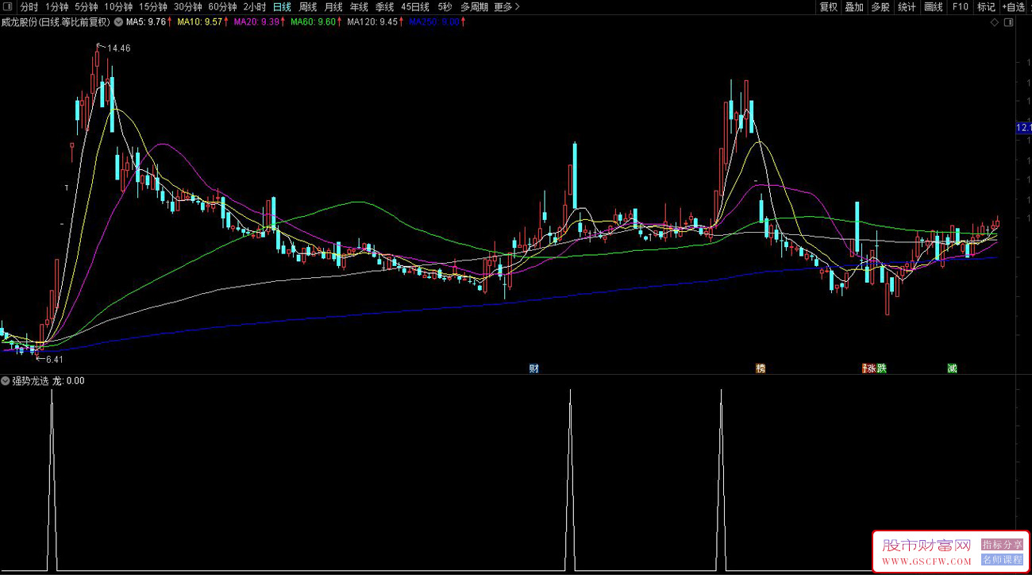
Task: Click the 龙: 0.00 indicator value
Action: pyautogui.click(x=69, y=381)
